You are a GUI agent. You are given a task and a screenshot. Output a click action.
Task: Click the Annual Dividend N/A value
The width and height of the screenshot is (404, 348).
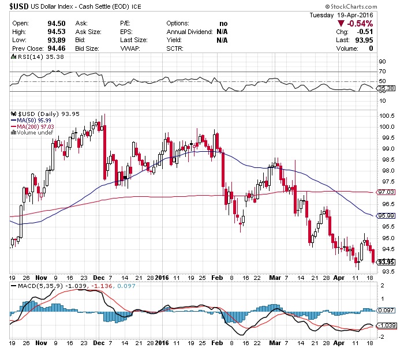(222, 32)
